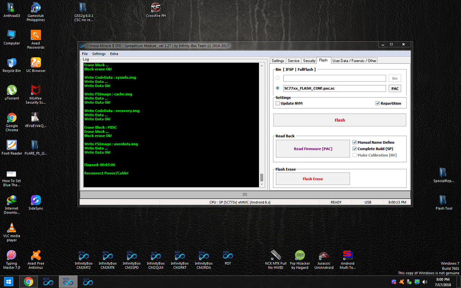This screenshot has height=288, width=461.
Task: Open Recycle Bin icon
Action: click(12, 65)
